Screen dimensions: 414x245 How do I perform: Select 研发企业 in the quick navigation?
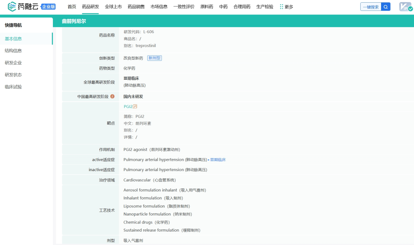pyautogui.click(x=14, y=62)
